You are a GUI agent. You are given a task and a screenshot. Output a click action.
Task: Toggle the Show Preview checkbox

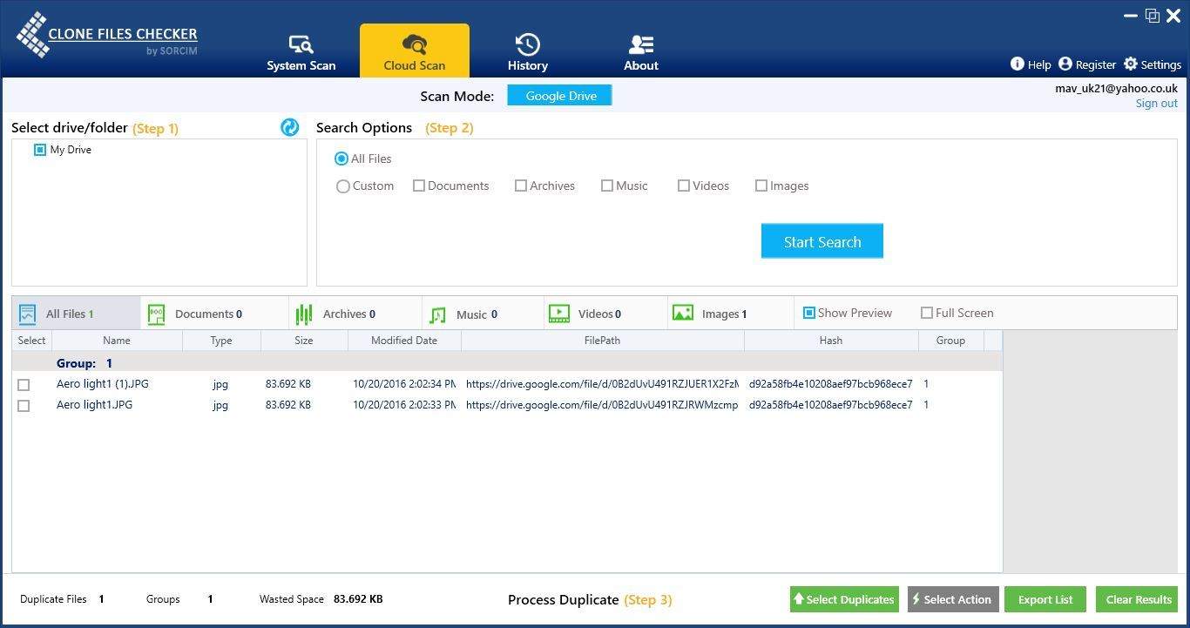tap(809, 313)
